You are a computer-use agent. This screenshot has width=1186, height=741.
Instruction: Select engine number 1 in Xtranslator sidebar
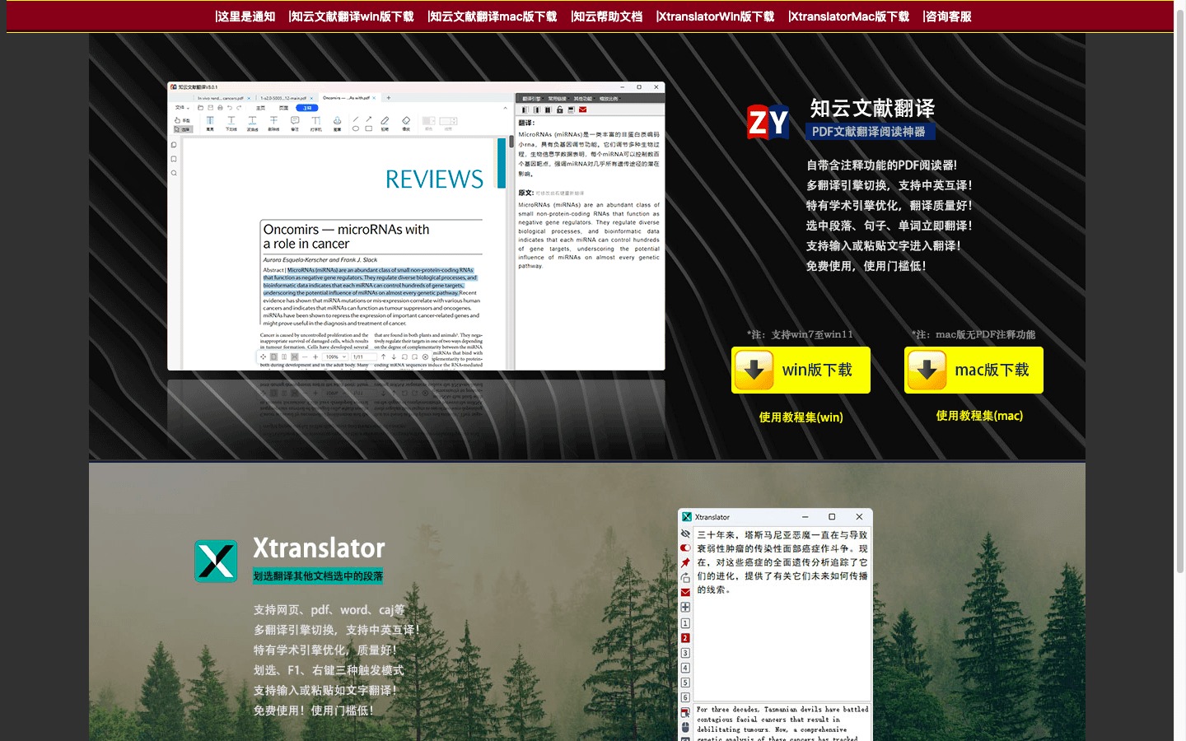tap(685, 623)
